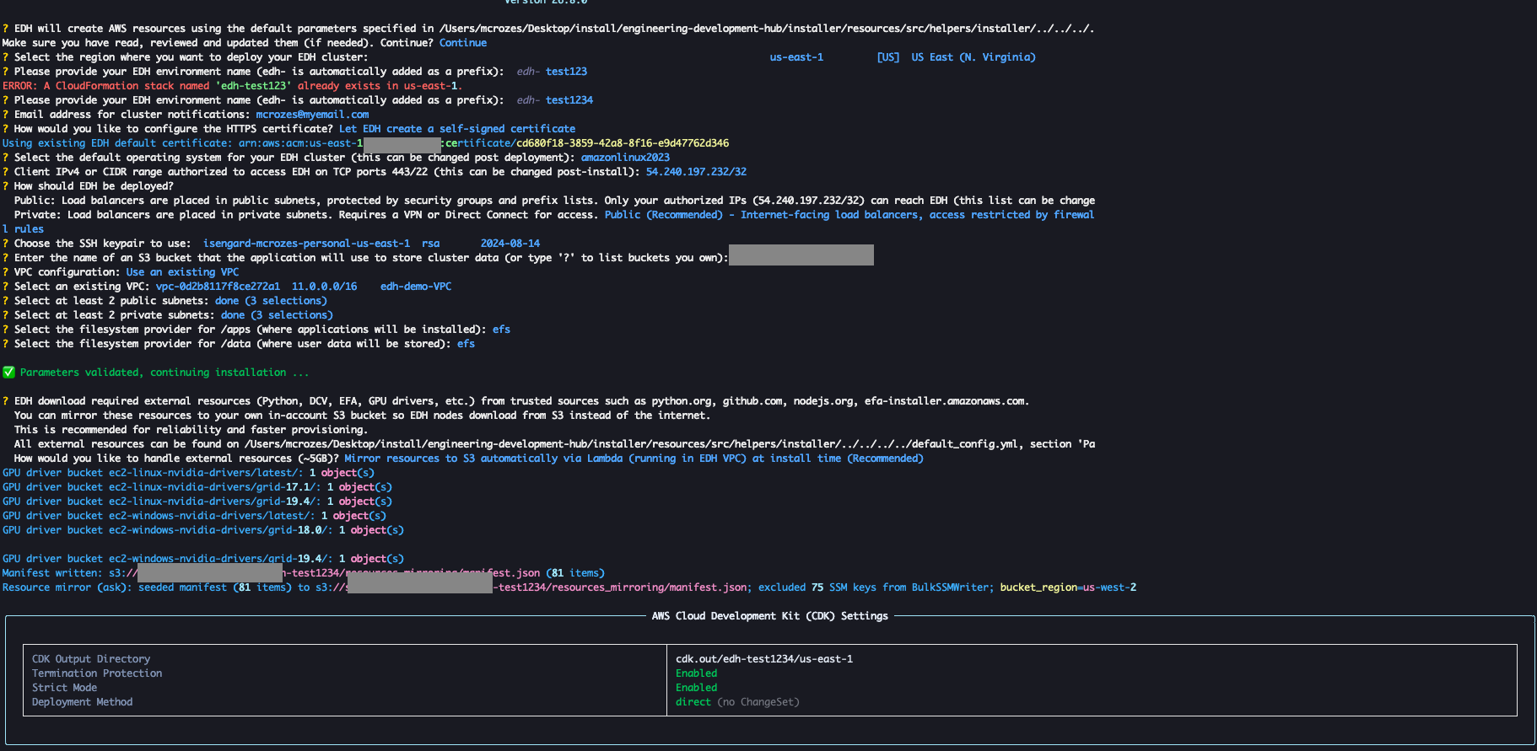This screenshot has width=1537, height=751.
Task: Click VPC ID 'vpc-0d2b8117f8ce272a1'
Action: click(218, 287)
